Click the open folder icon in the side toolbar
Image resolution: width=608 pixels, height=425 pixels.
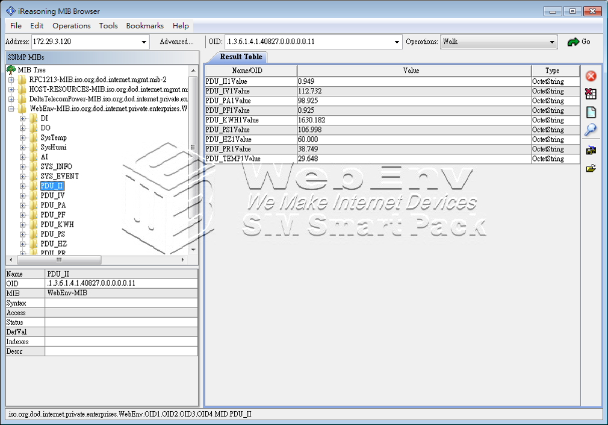pyautogui.click(x=591, y=168)
